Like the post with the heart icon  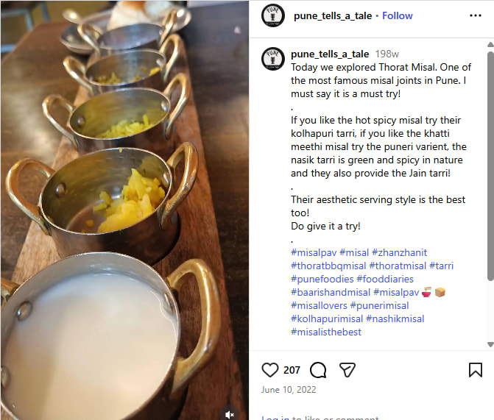[270, 370]
